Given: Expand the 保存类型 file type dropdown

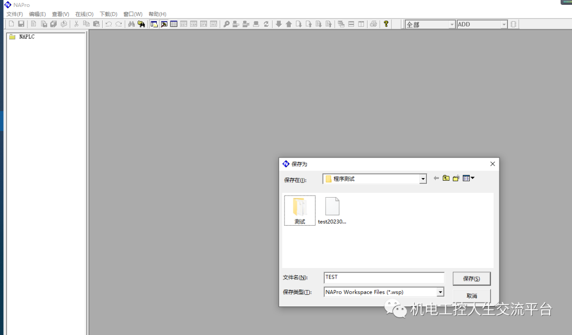Looking at the screenshot, I should [x=440, y=292].
